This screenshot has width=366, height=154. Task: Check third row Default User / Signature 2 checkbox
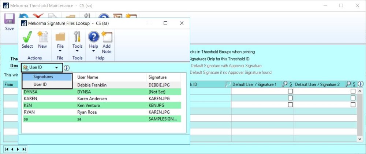click(353, 105)
